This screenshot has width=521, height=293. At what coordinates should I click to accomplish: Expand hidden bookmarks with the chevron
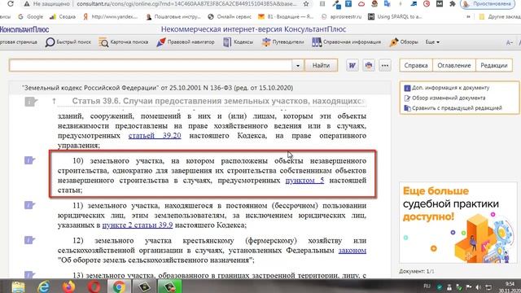(x=469, y=16)
